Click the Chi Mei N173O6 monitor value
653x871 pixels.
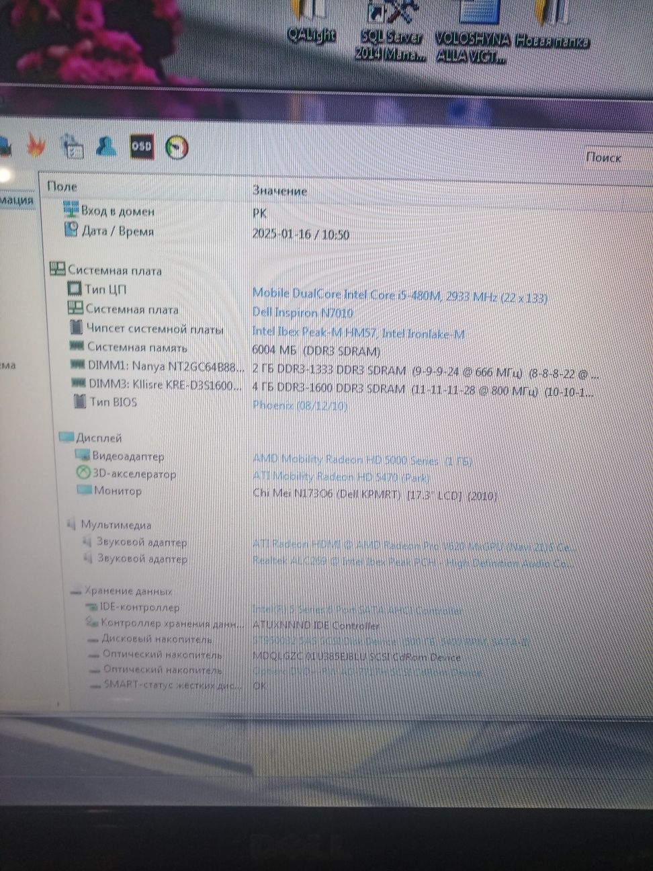(375, 495)
